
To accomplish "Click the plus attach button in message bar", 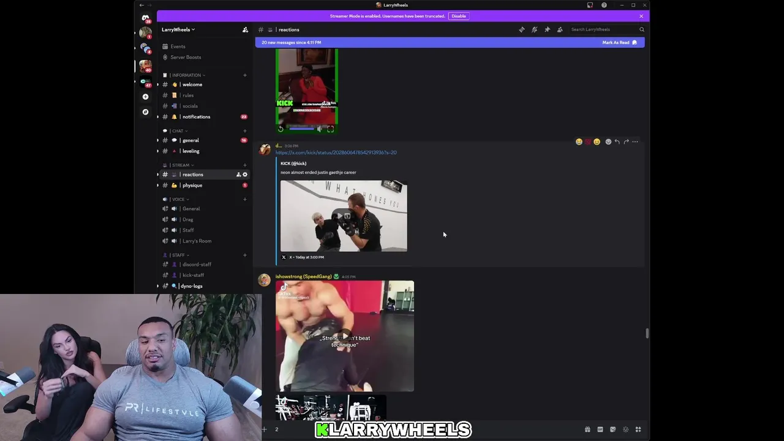I will point(264,429).
